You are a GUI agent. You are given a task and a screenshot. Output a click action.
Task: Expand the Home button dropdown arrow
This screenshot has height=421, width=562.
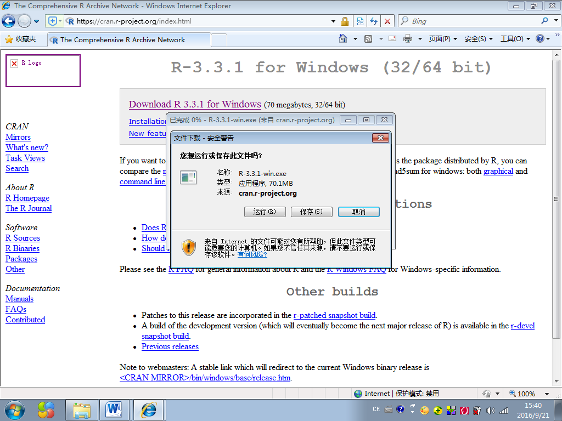point(355,39)
